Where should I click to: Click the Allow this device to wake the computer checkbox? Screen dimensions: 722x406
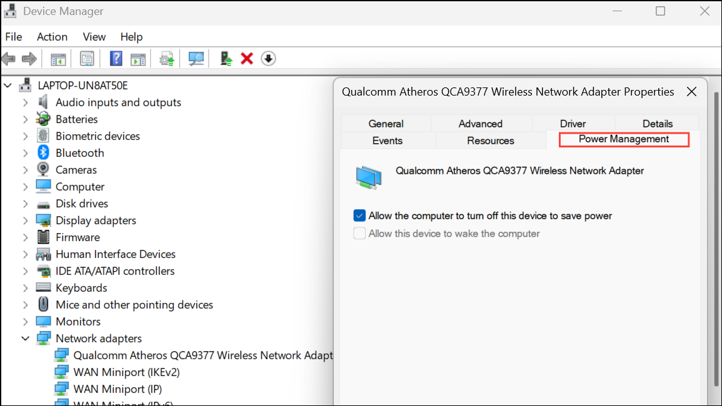click(359, 234)
